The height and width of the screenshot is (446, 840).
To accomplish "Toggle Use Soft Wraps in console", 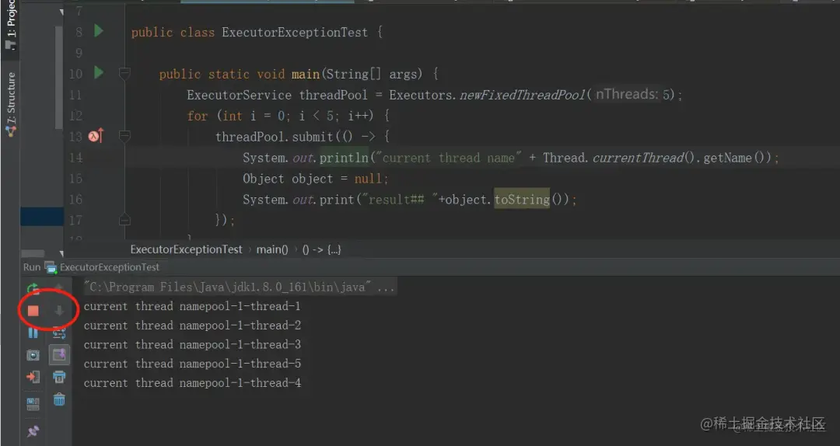I will [x=59, y=333].
